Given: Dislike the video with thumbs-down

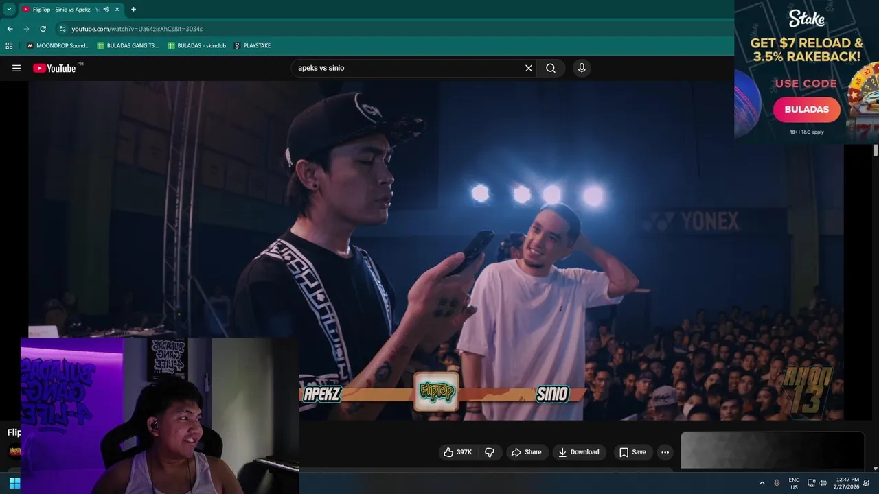Looking at the screenshot, I should 490,452.
